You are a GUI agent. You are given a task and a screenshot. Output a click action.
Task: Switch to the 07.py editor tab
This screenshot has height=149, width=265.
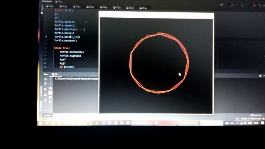point(117,7)
